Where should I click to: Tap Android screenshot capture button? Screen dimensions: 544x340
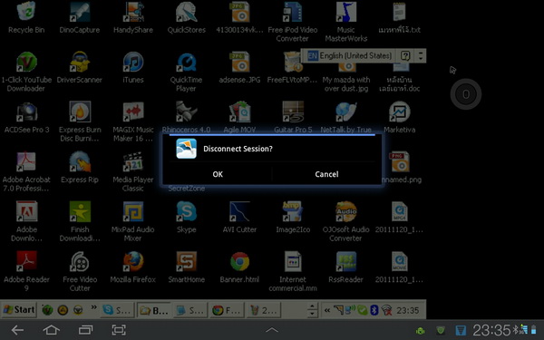click(119, 330)
